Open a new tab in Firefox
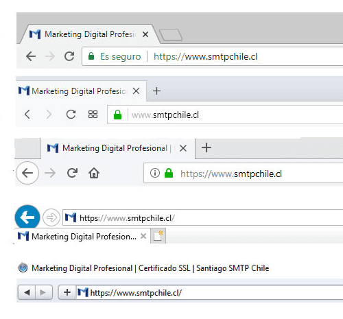The width and height of the screenshot is (343, 319). coord(206,147)
